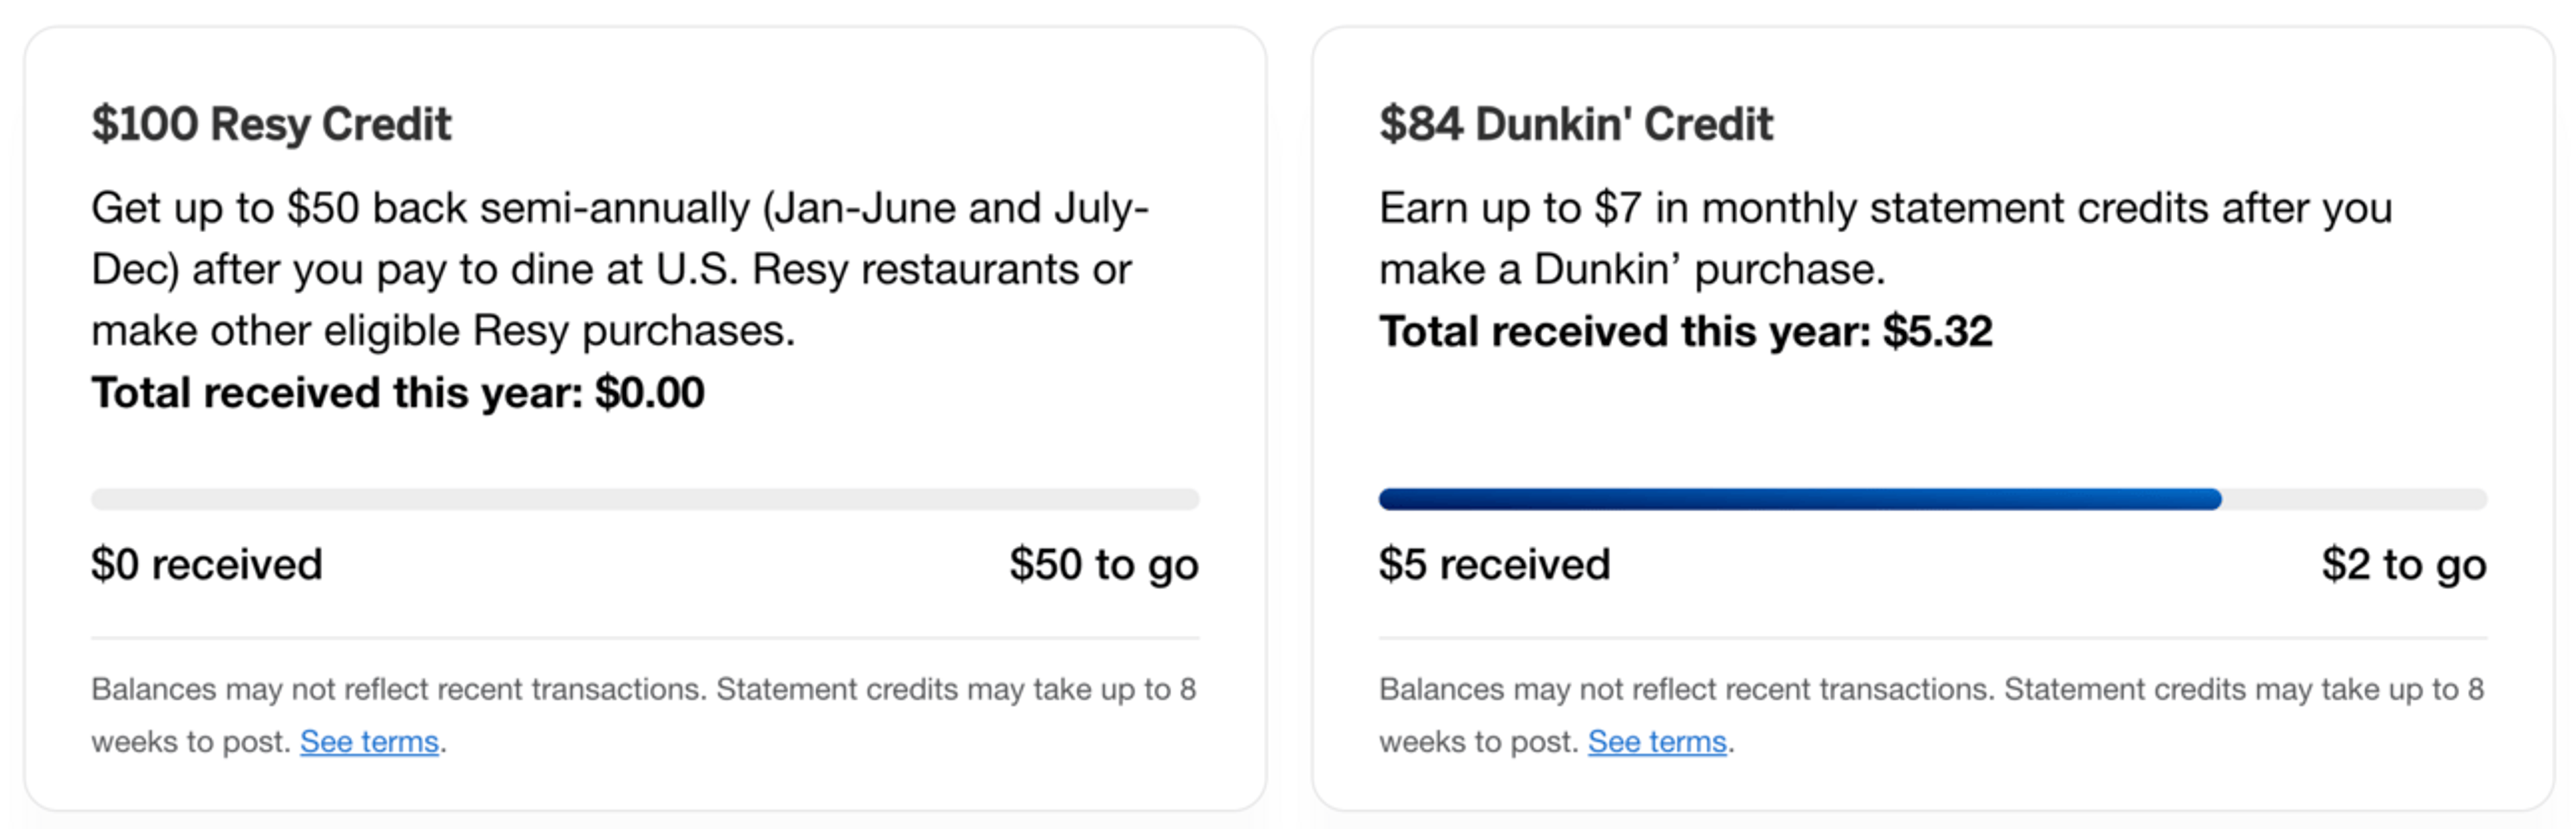2576x829 pixels.
Task: Click the Resy Credit description paragraph
Action: pos(620,269)
